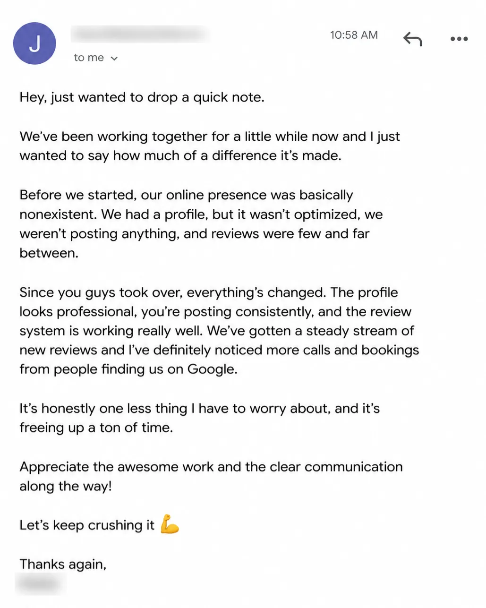Click the 'Let's keep crushing it' text
This screenshot has width=486, height=608.
(x=87, y=525)
